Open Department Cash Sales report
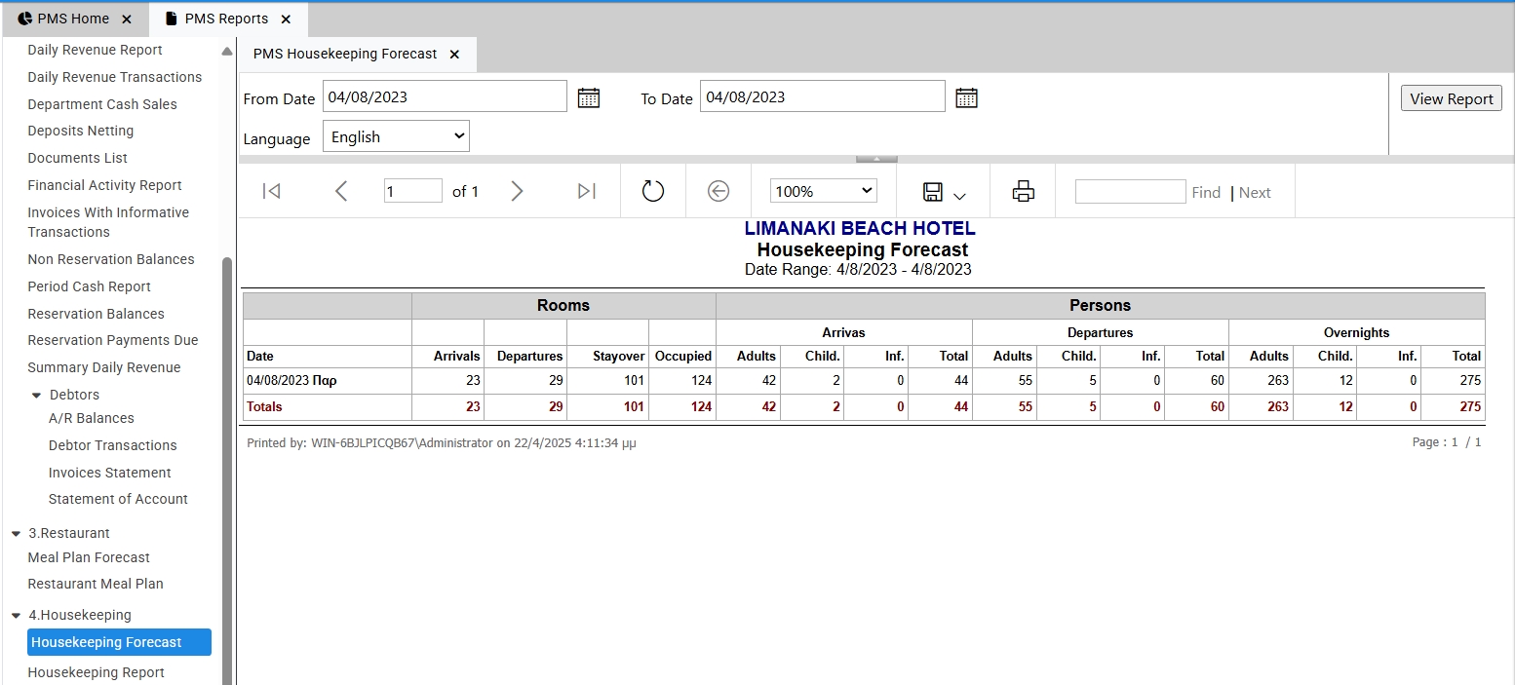1515x685 pixels. pyautogui.click(x=102, y=104)
